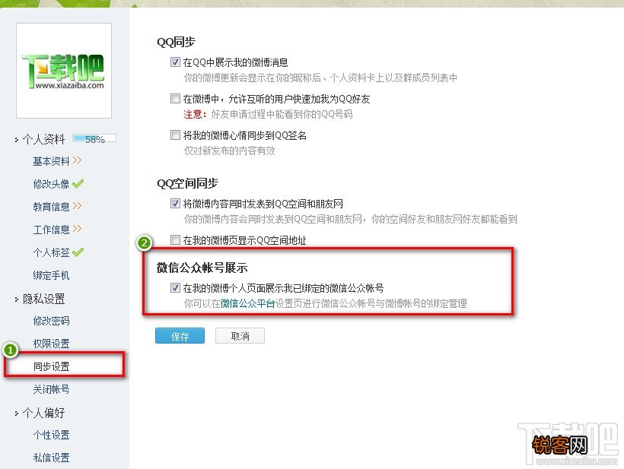Image resolution: width=624 pixels, height=469 pixels.
Task: Open the 微信公众平台 link
Action: click(247, 303)
